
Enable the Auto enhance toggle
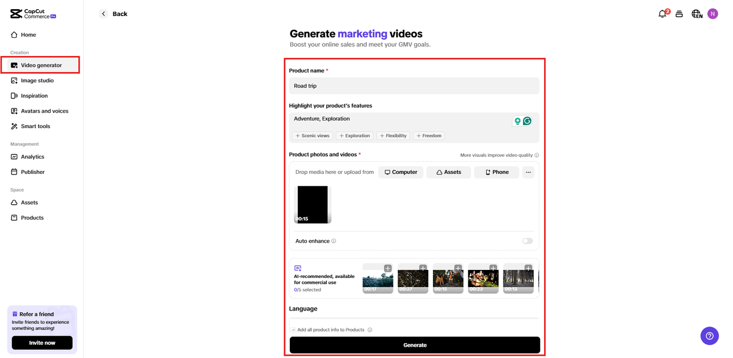click(527, 241)
